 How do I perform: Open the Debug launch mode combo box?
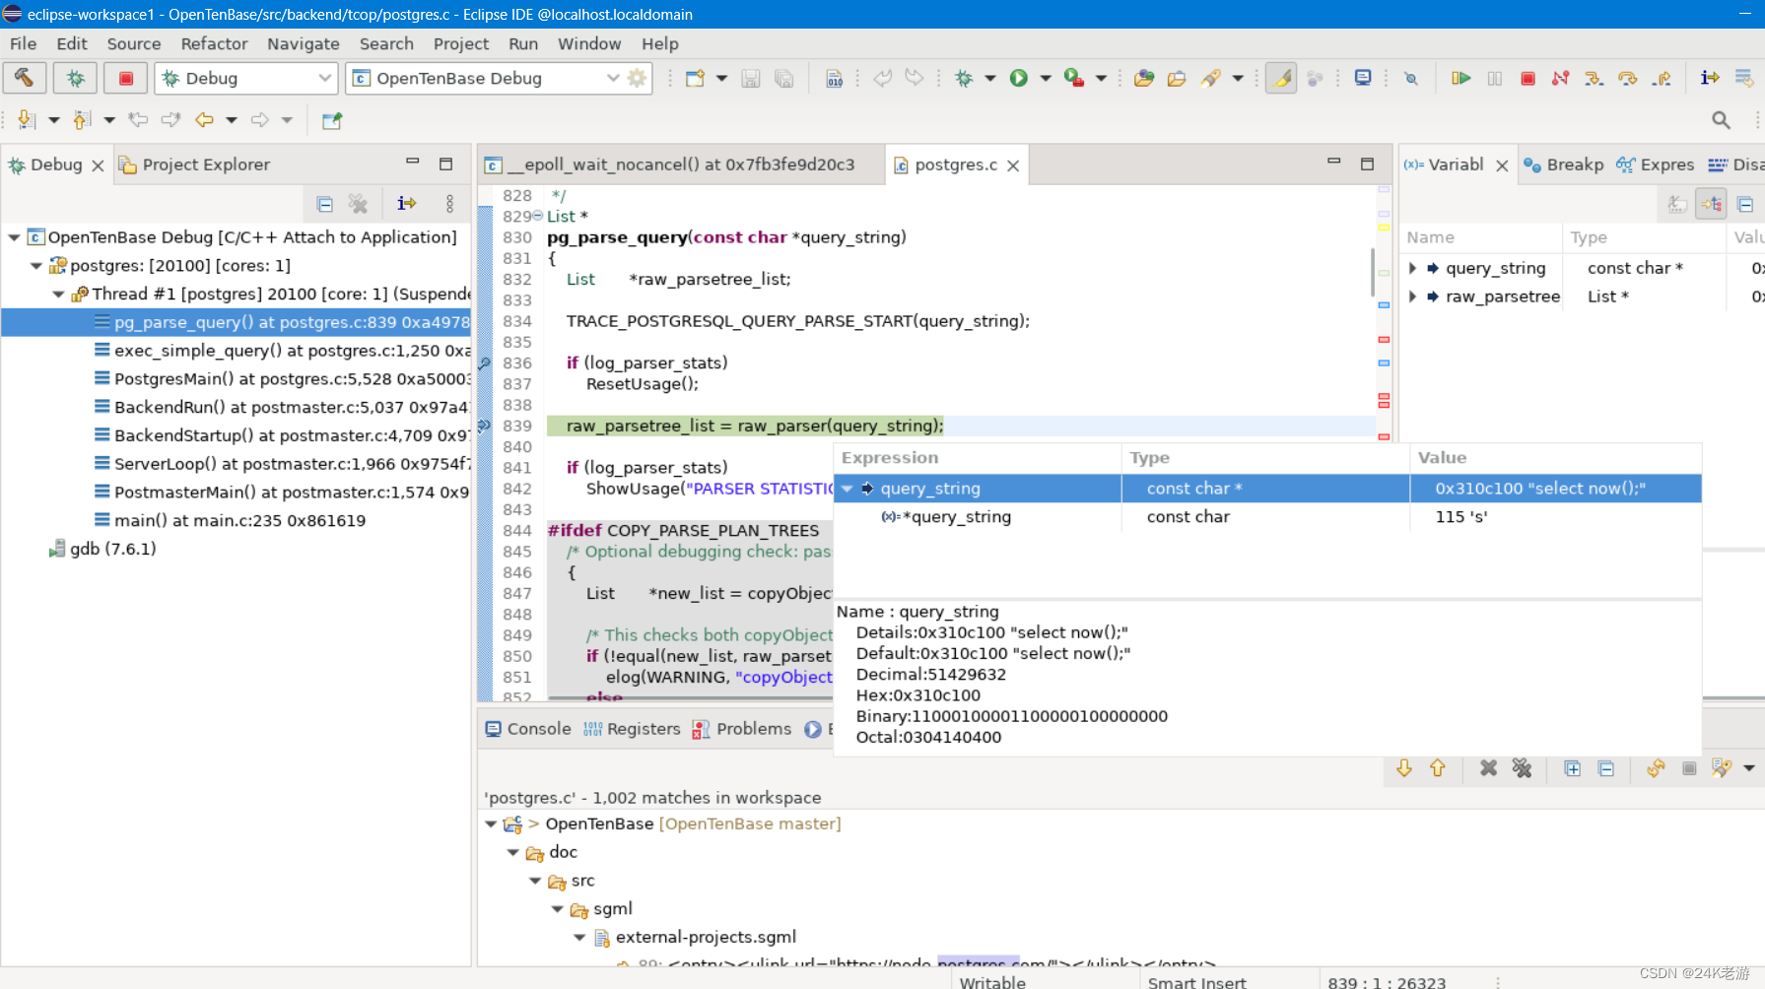point(246,78)
